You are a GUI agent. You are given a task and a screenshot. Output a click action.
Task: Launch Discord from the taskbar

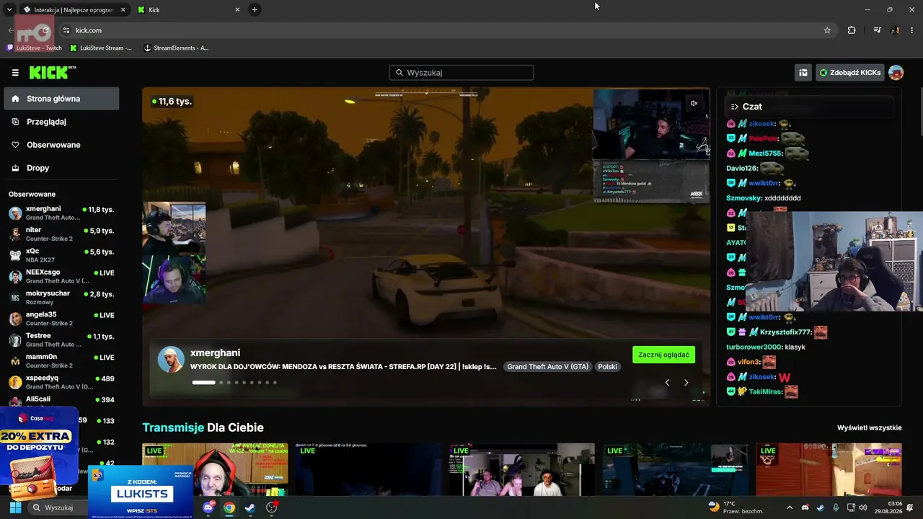coord(208,507)
